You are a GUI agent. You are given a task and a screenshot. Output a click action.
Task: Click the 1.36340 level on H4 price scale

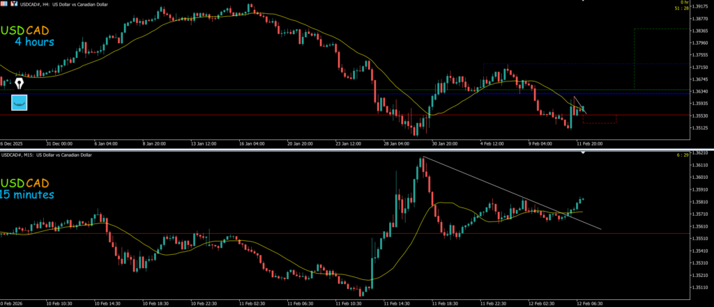coord(696,91)
